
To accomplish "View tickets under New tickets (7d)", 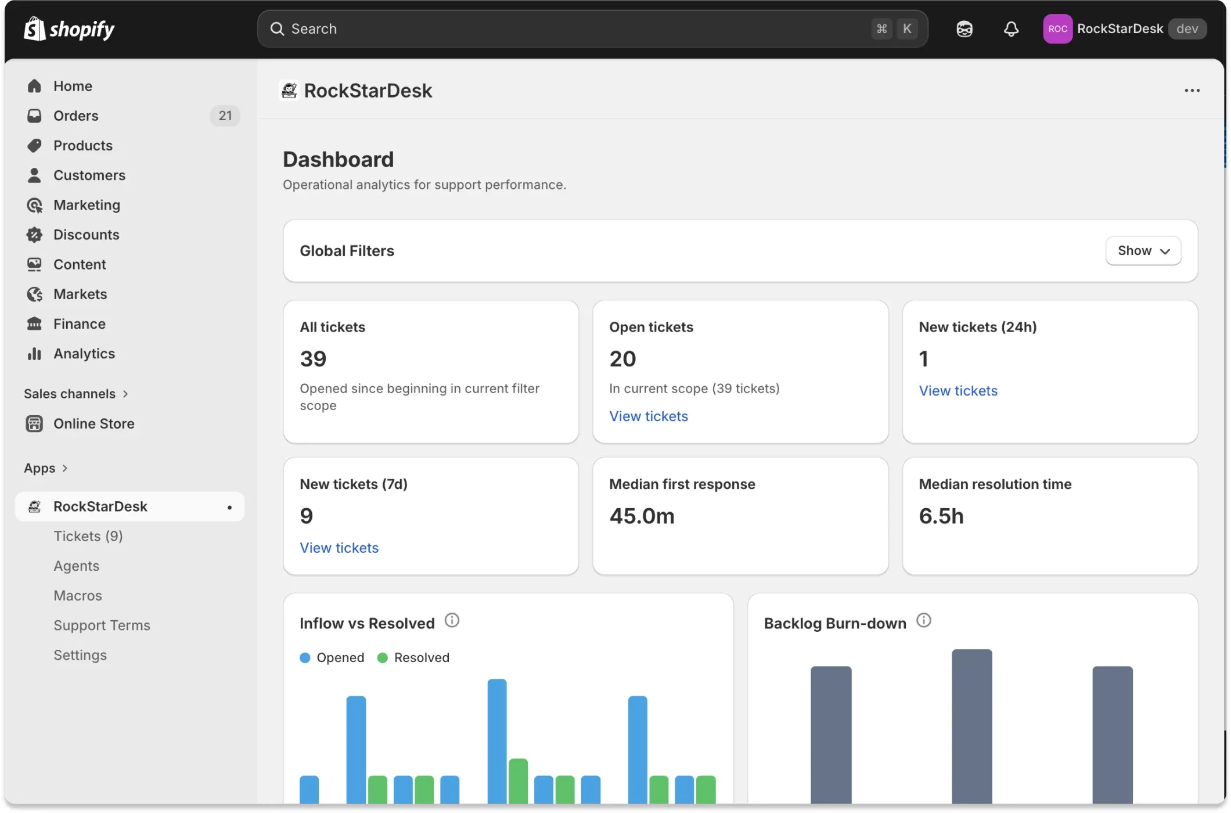I will tap(339, 548).
